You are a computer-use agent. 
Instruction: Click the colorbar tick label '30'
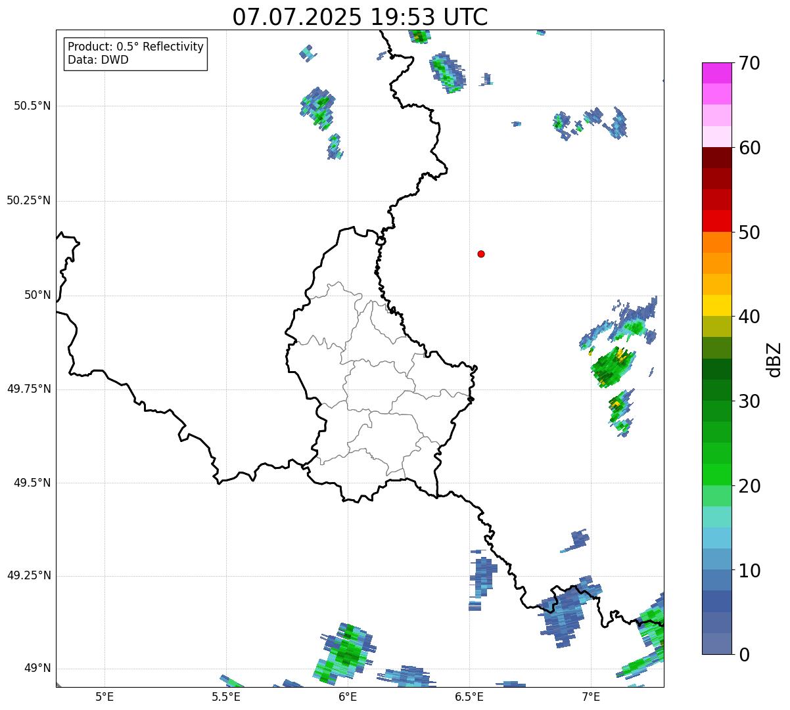coord(749,401)
